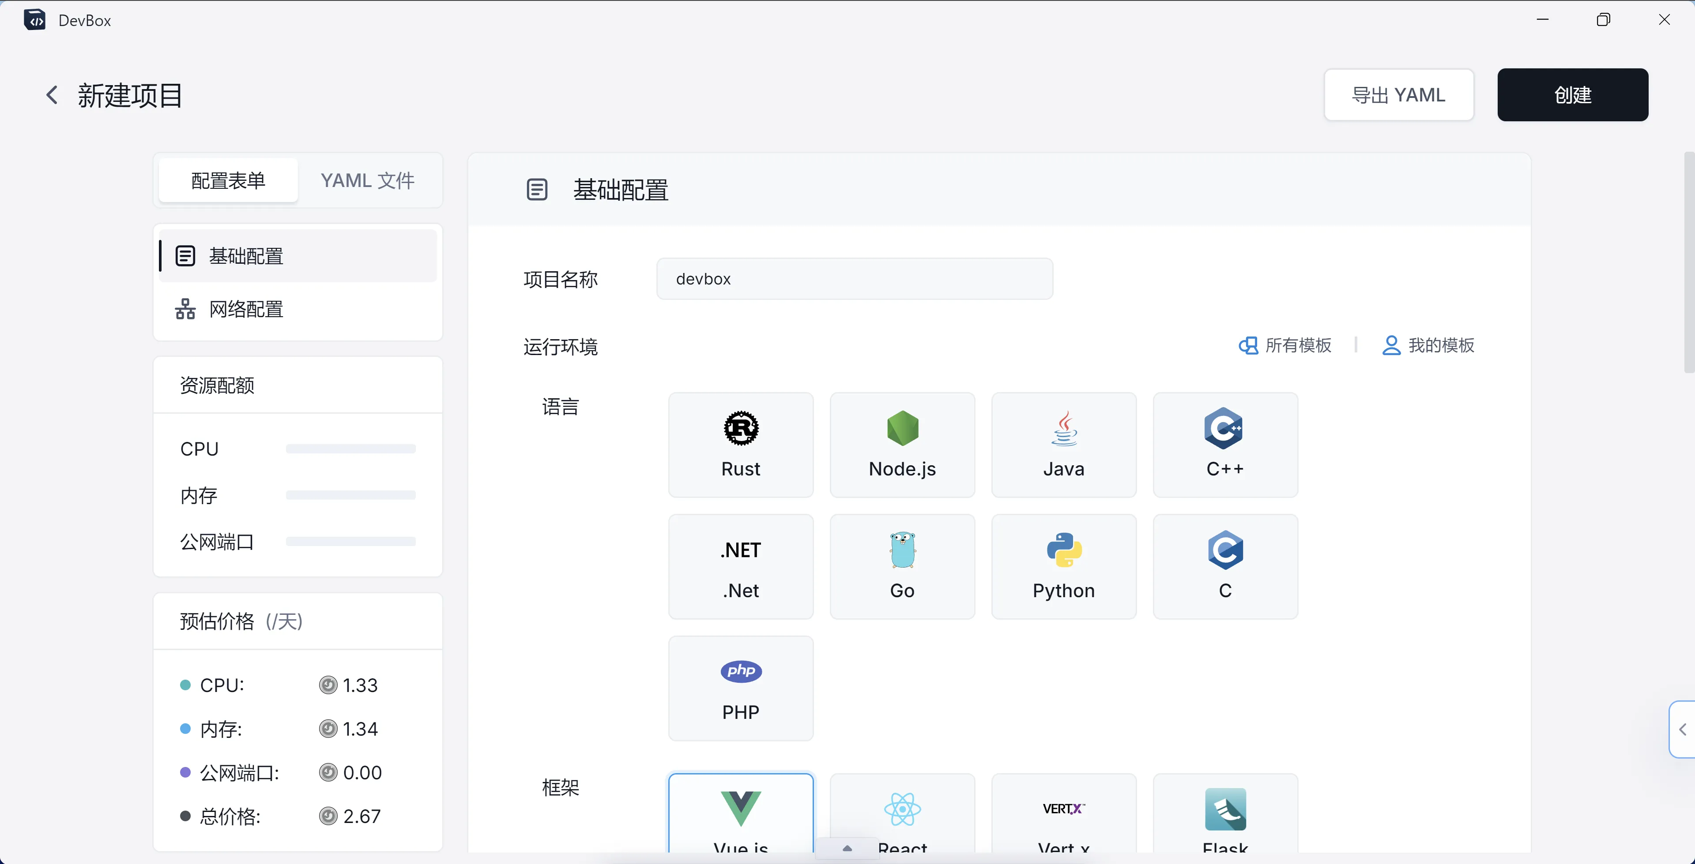Click the 创建 button
Image resolution: width=1695 pixels, height=864 pixels.
[x=1572, y=95]
